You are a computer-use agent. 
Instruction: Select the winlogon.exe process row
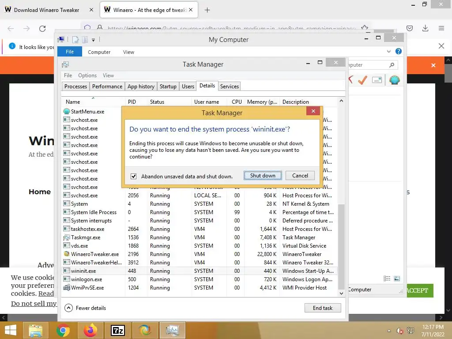tap(199, 279)
